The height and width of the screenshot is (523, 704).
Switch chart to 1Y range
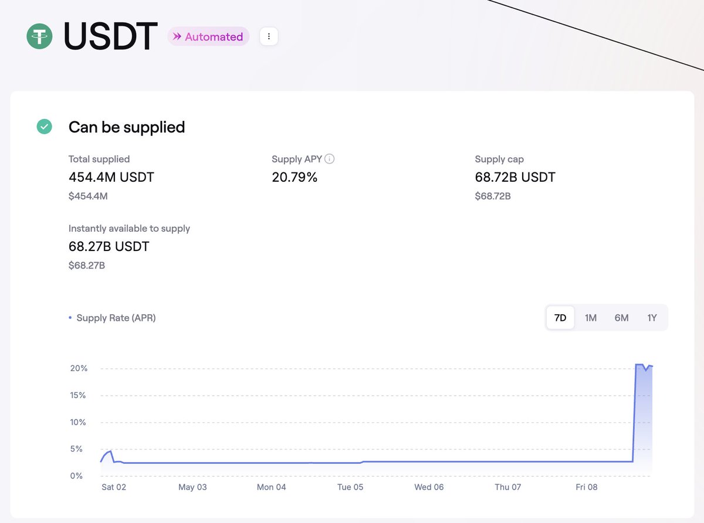[652, 318]
